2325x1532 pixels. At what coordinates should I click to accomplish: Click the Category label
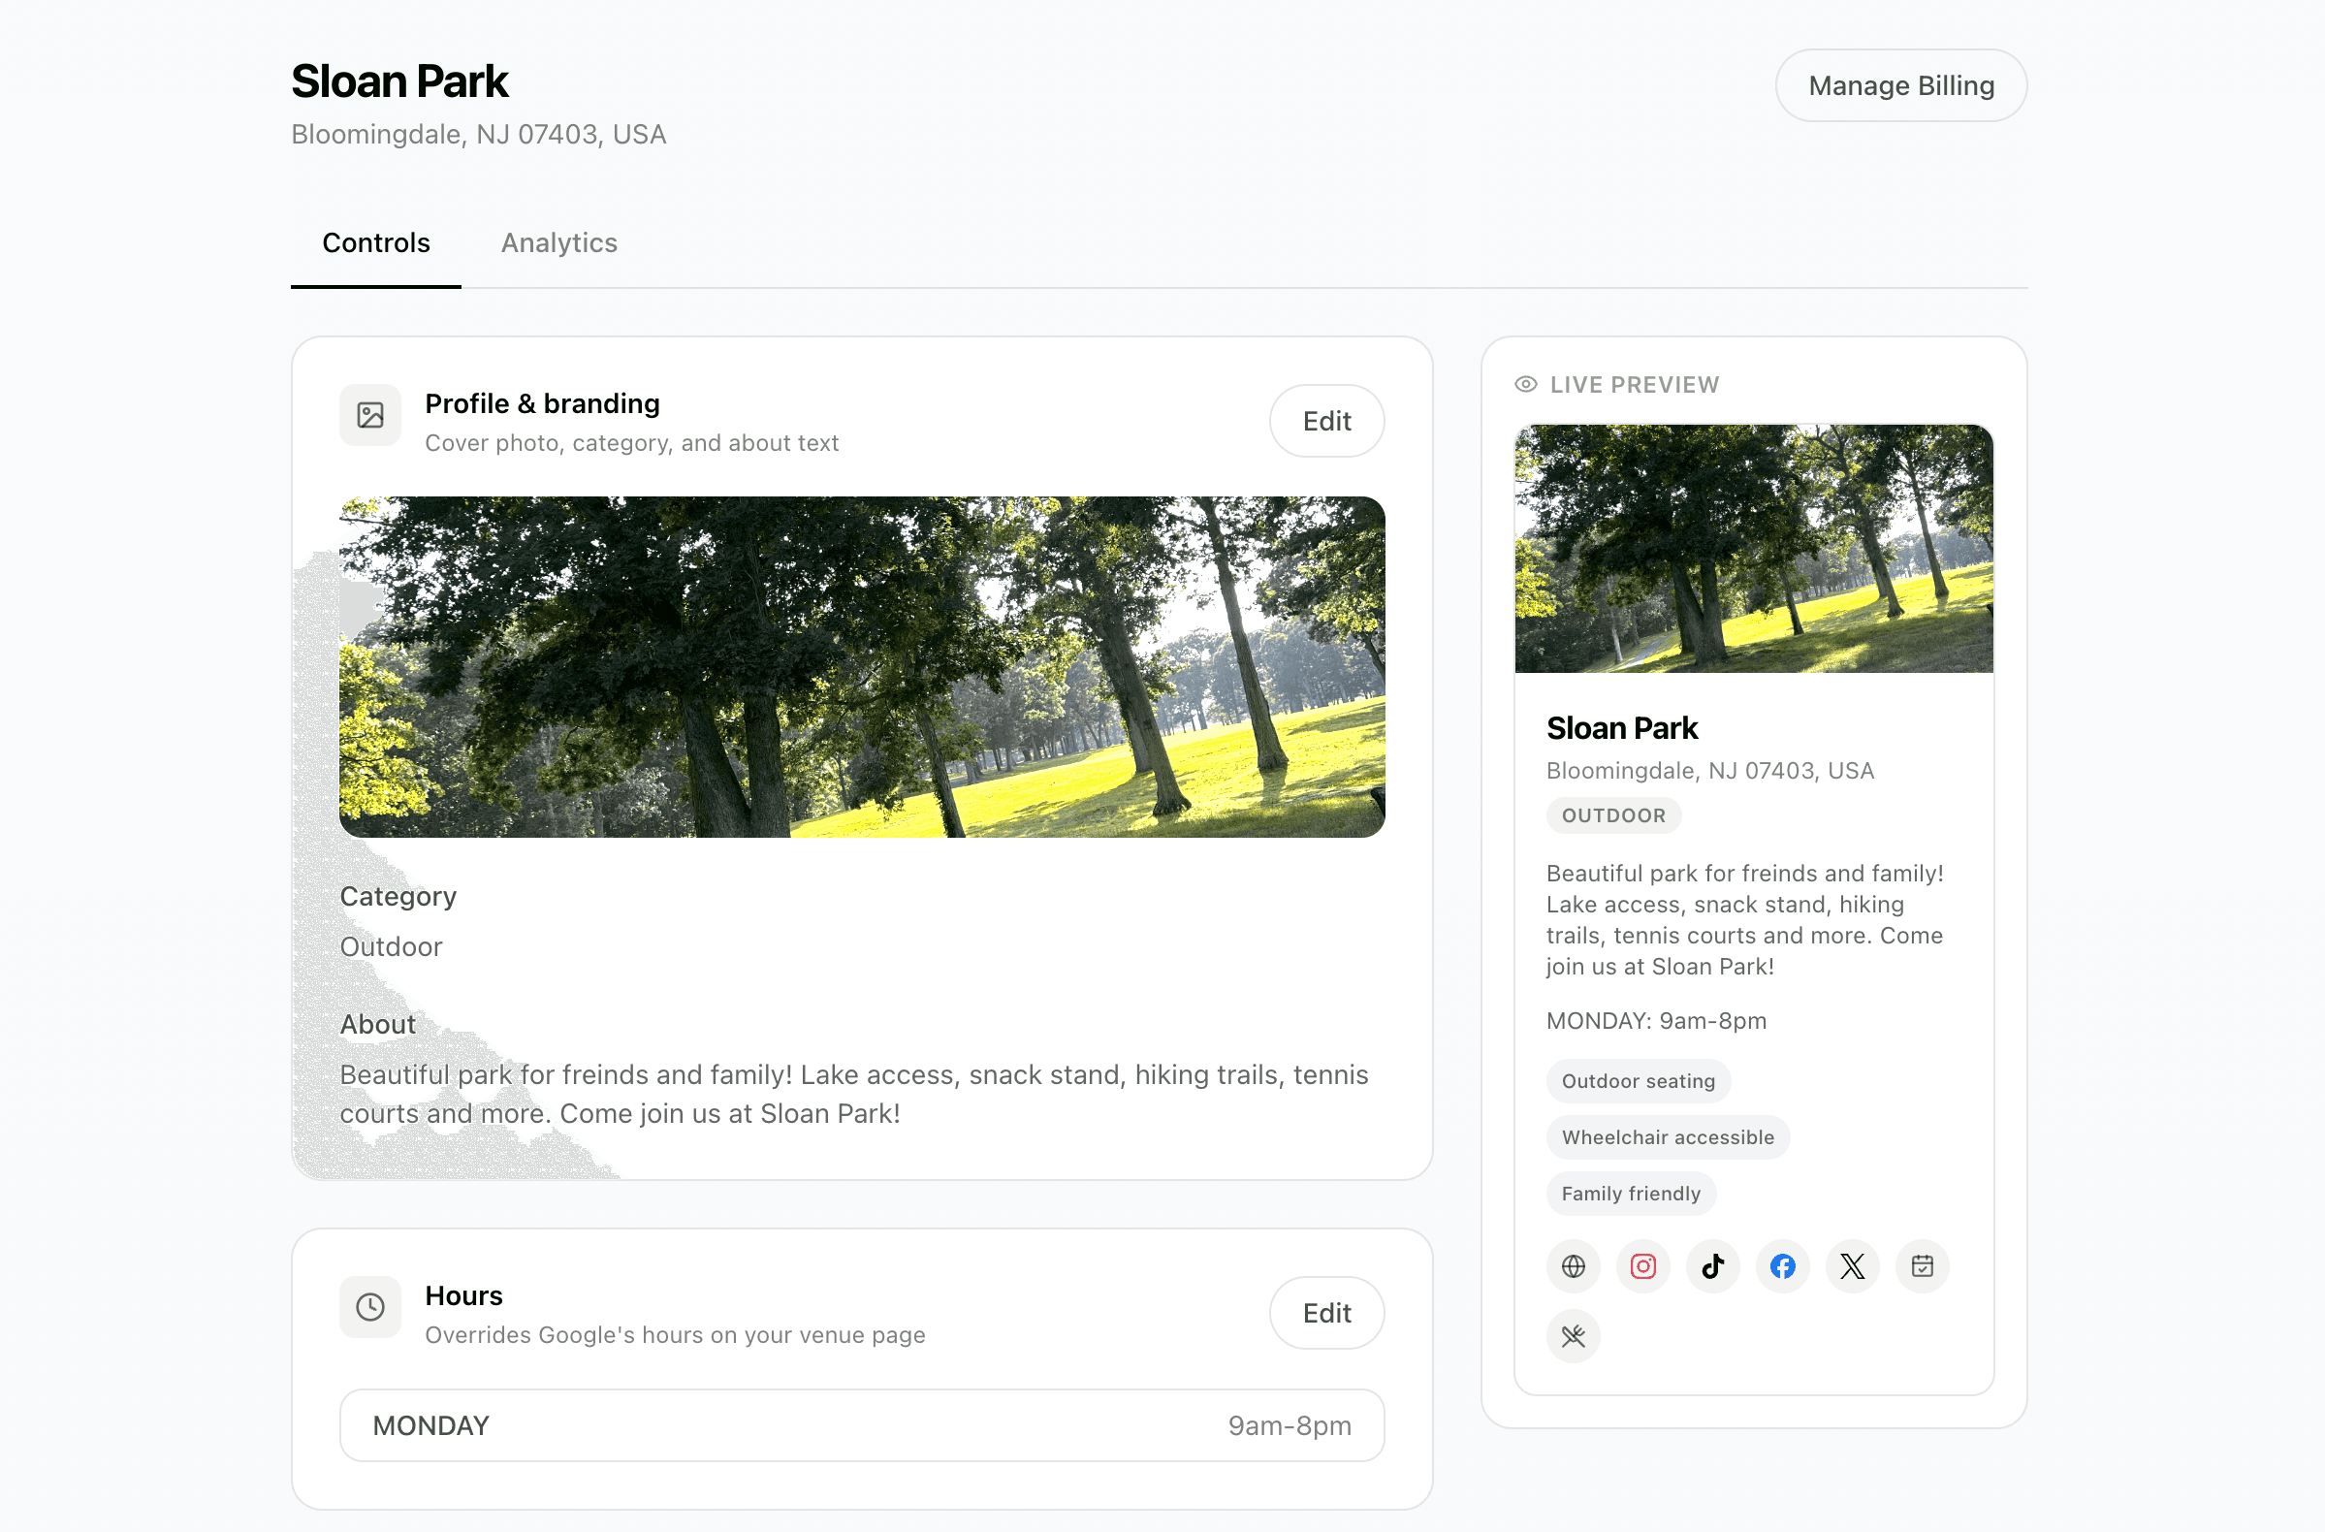coord(398,897)
